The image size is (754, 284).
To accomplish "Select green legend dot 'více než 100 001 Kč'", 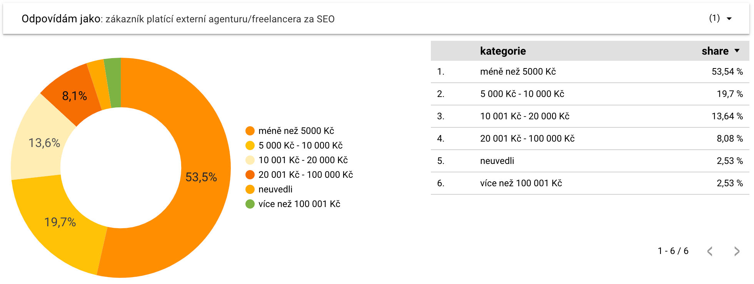I will [250, 204].
